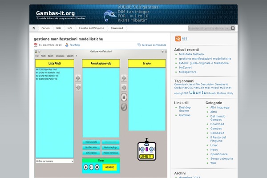
Task: Go to the home page icon
Action: tap(34, 28)
